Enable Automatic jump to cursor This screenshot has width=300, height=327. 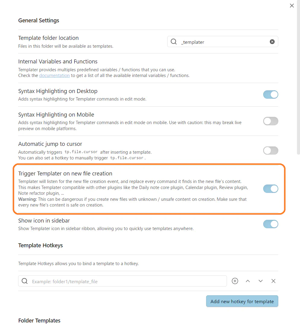pyautogui.click(x=270, y=150)
